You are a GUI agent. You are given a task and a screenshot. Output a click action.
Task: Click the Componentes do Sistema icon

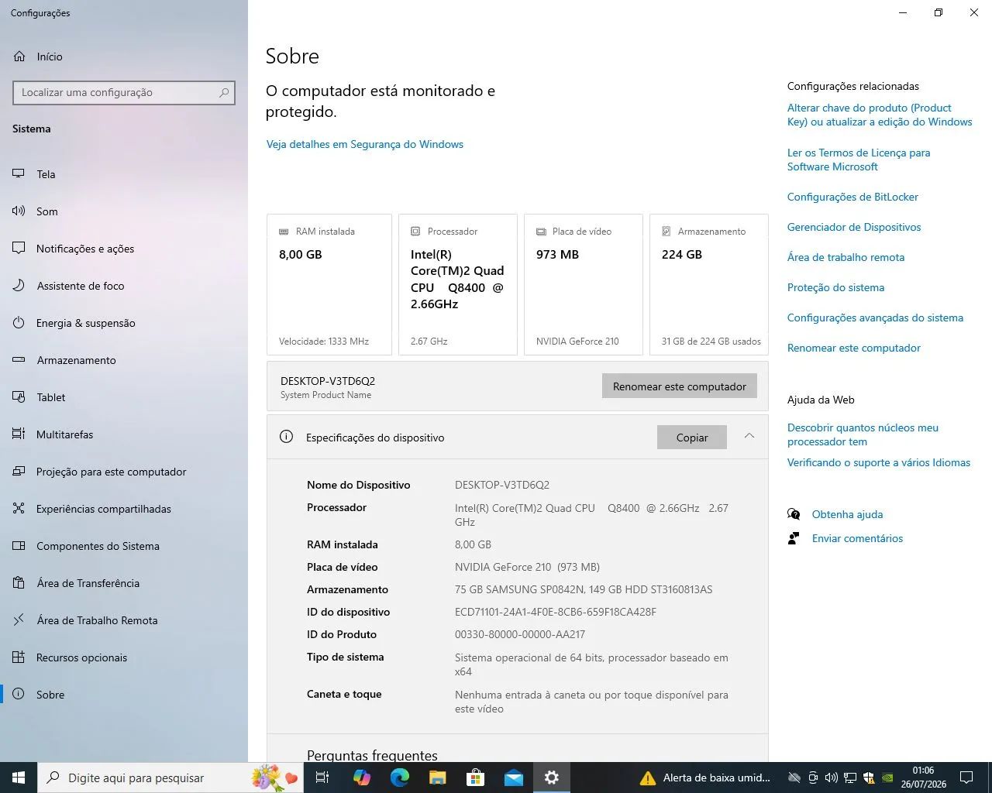[x=19, y=546]
